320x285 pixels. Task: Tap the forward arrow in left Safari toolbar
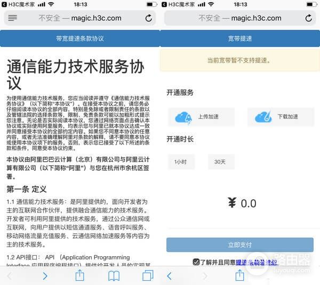45,275
